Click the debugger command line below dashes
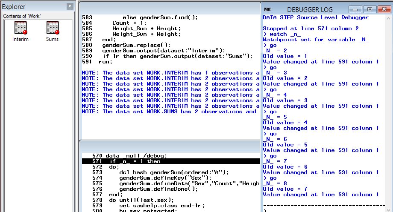Image resolution: width=393 pixels, height=212 pixels. [x=325, y=209]
